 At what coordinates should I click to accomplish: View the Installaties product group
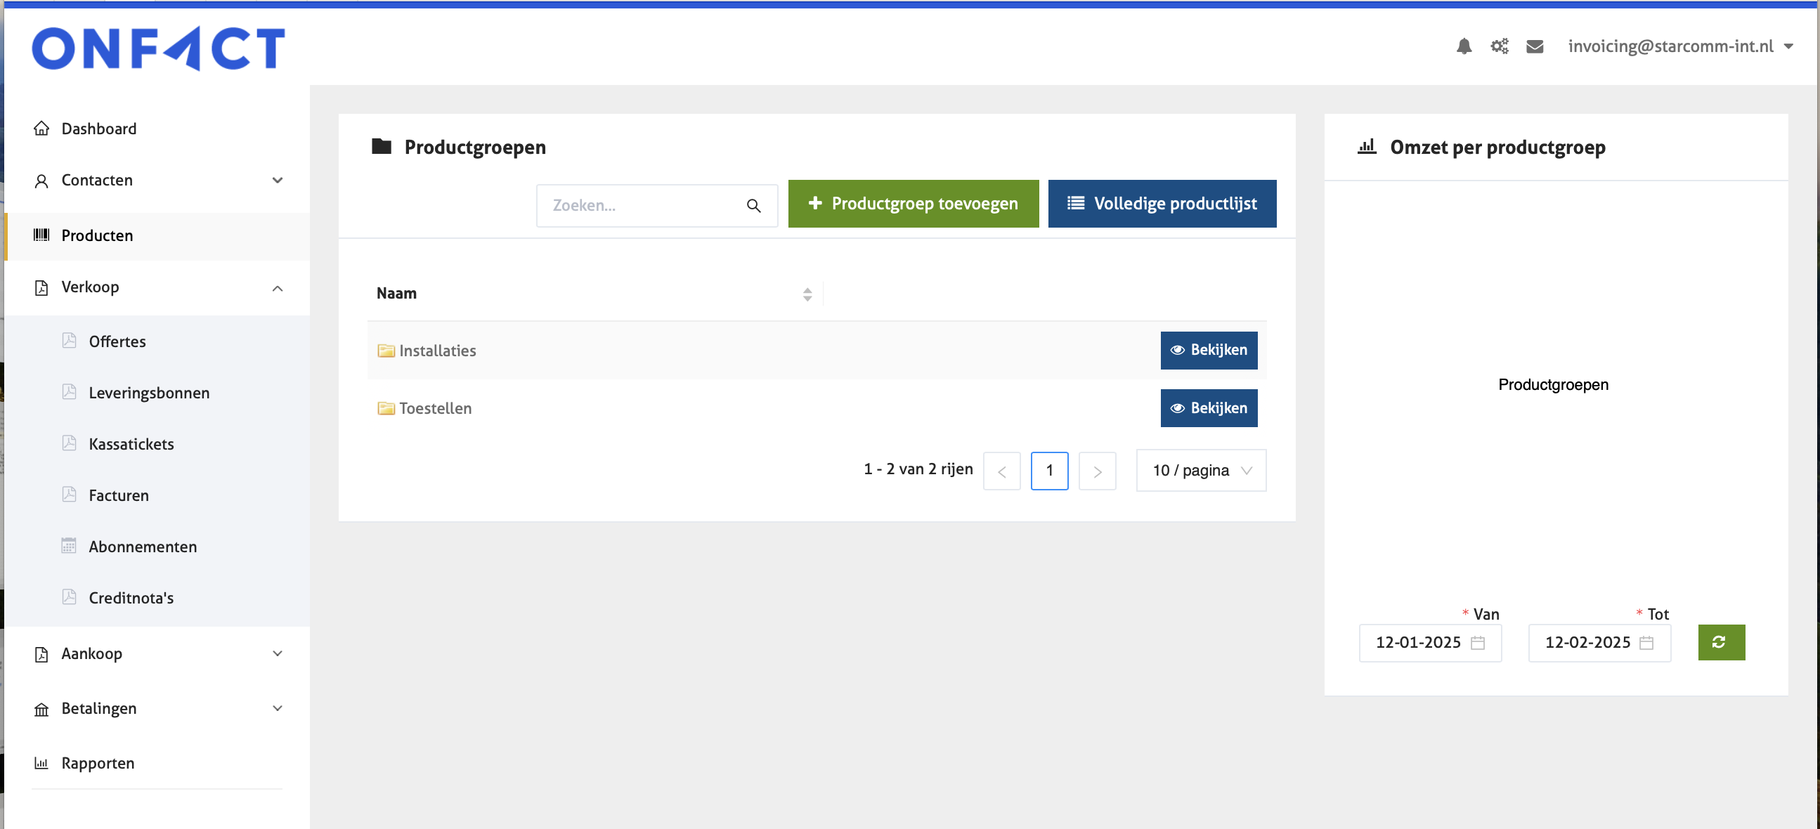pos(1208,351)
